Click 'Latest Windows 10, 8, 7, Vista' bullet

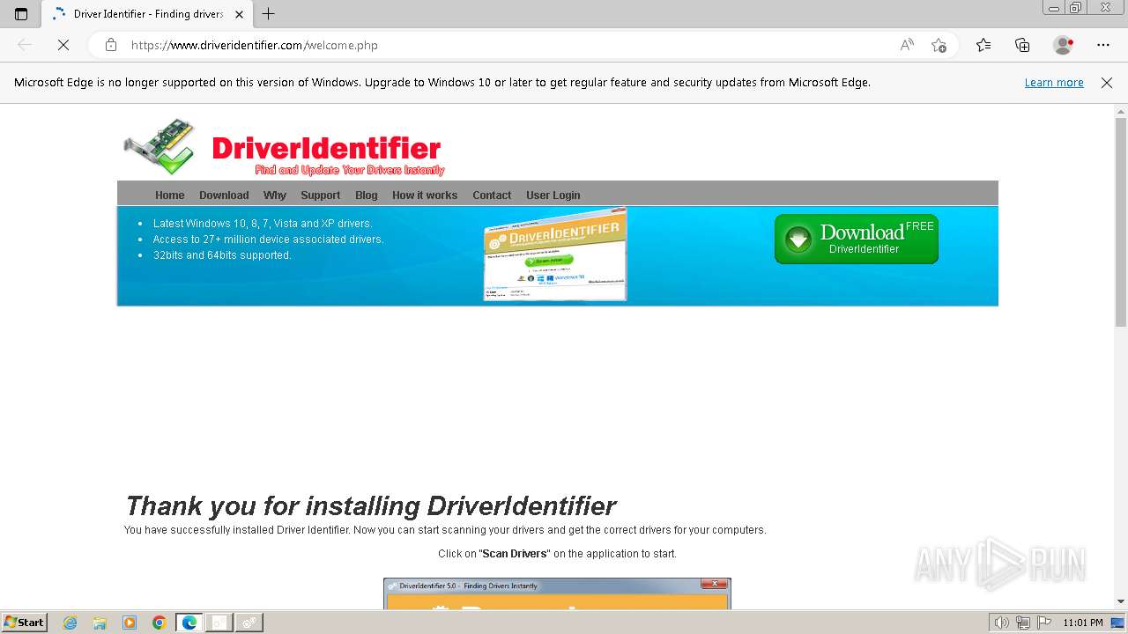tap(263, 224)
